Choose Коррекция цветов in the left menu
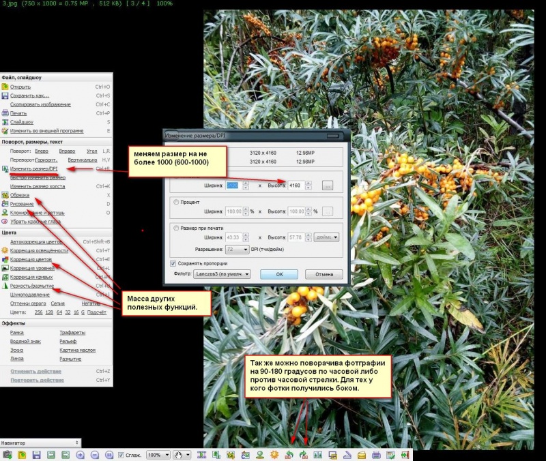546x461 pixels. [31, 259]
